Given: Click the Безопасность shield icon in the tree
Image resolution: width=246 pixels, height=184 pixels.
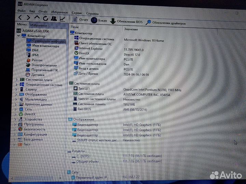Looking at the screenshot, I should coord(20,129).
